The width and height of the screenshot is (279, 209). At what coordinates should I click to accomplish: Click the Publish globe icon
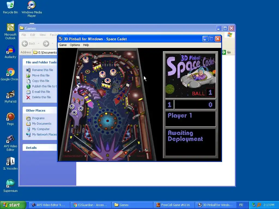(28, 87)
